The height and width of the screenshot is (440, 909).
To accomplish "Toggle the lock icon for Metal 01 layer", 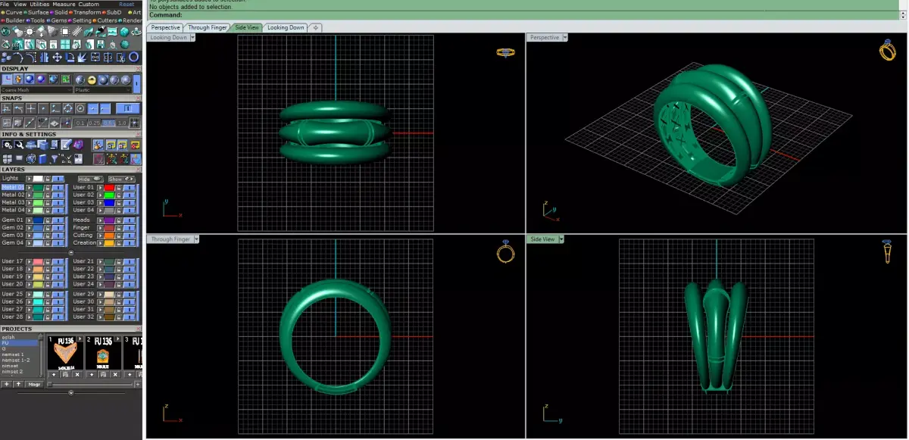I will pyautogui.click(x=48, y=188).
